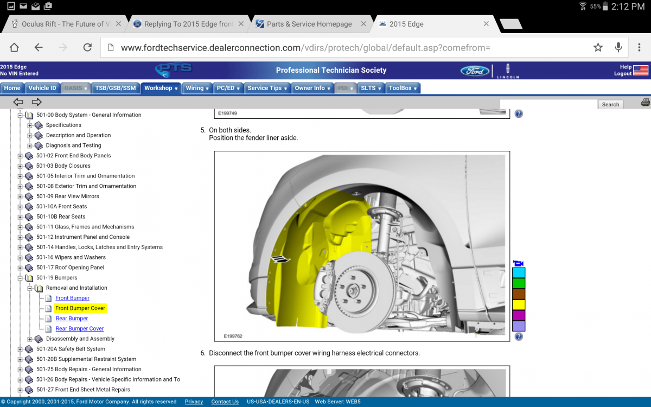Reload the page with refresh icon
Image resolution: width=651 pixels, height=407 pixels.
pos(87,48)
